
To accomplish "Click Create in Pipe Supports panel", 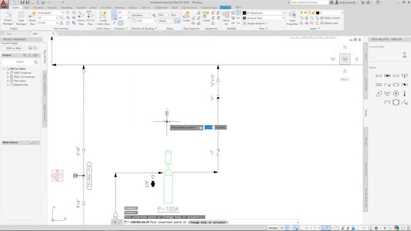I will pos(186,17).
